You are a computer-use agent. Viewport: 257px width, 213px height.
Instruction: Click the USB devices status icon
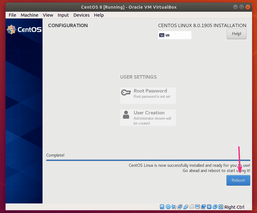pos(186,207)
